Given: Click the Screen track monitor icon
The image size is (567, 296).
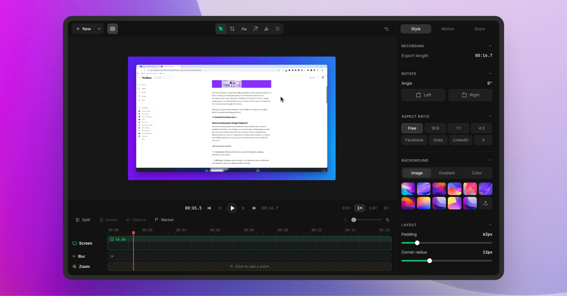Looking at the screenshot, I should [x=75, y=243].
